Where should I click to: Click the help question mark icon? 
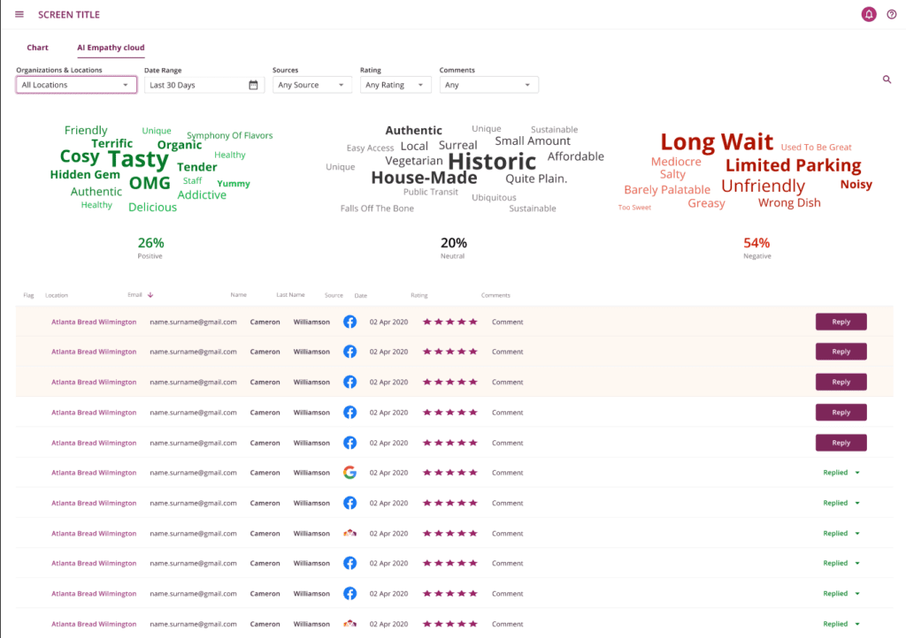coord(892,14)
